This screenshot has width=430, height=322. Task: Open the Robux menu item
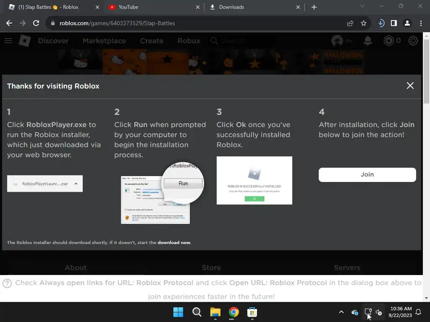pyautogui.click(x=189, y=41)
